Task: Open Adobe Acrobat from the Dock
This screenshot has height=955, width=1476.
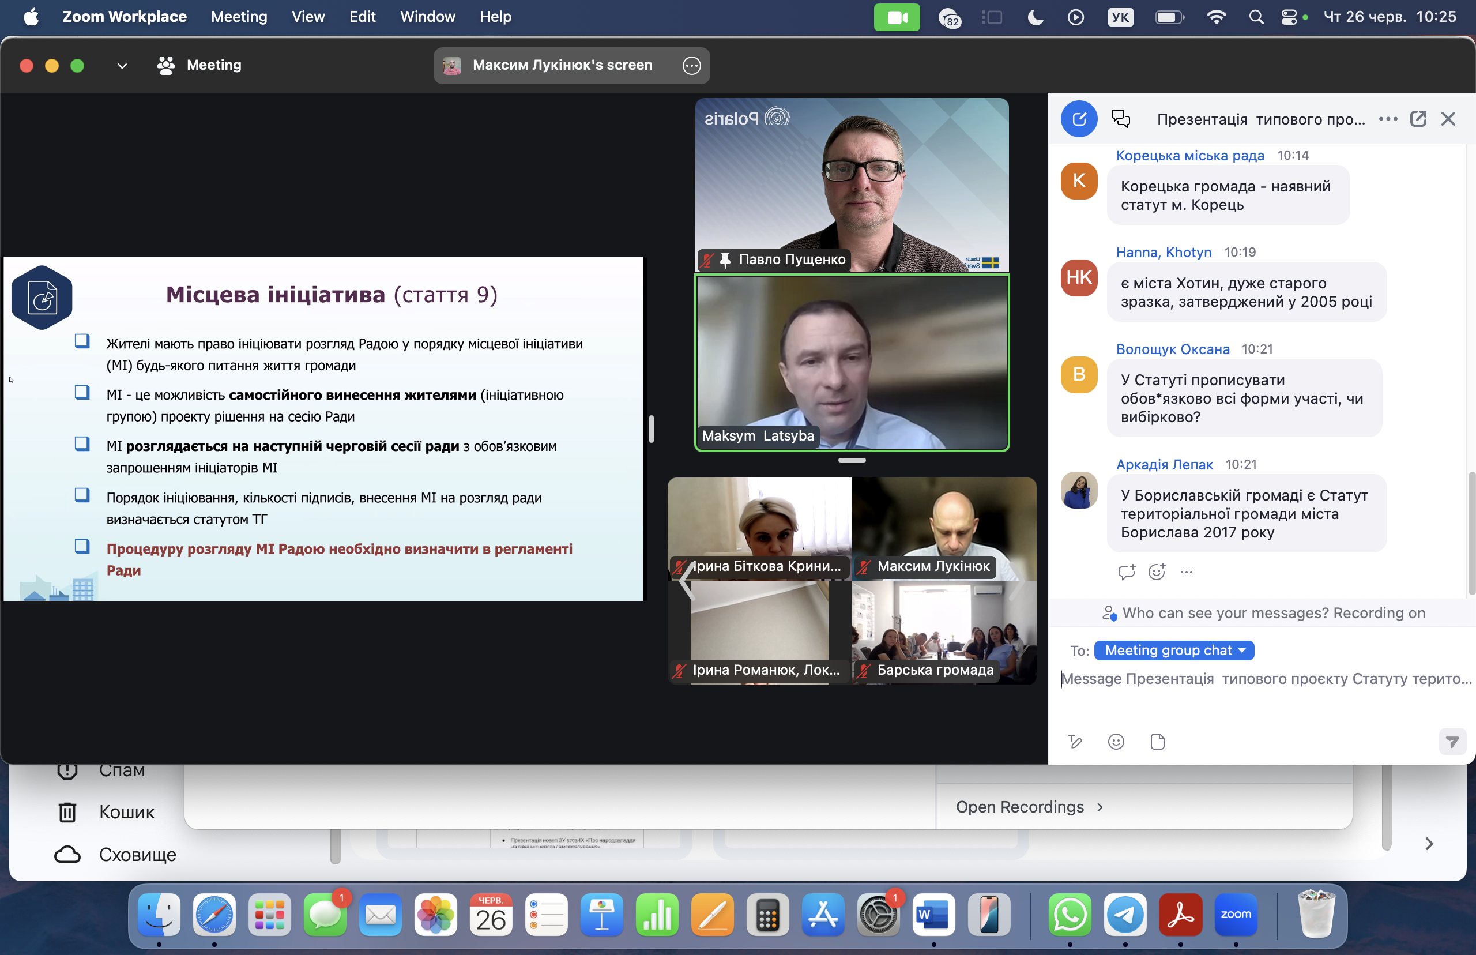Action: click(x=1180, y=915)
